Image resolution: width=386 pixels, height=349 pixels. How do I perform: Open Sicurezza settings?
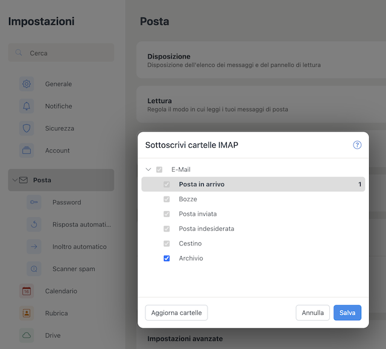pyautogui.click(x=60, y=128)
